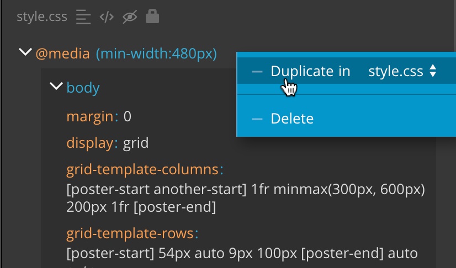
Task: Edit the grid-template-columns value text
Action: [x=246, y=198]
